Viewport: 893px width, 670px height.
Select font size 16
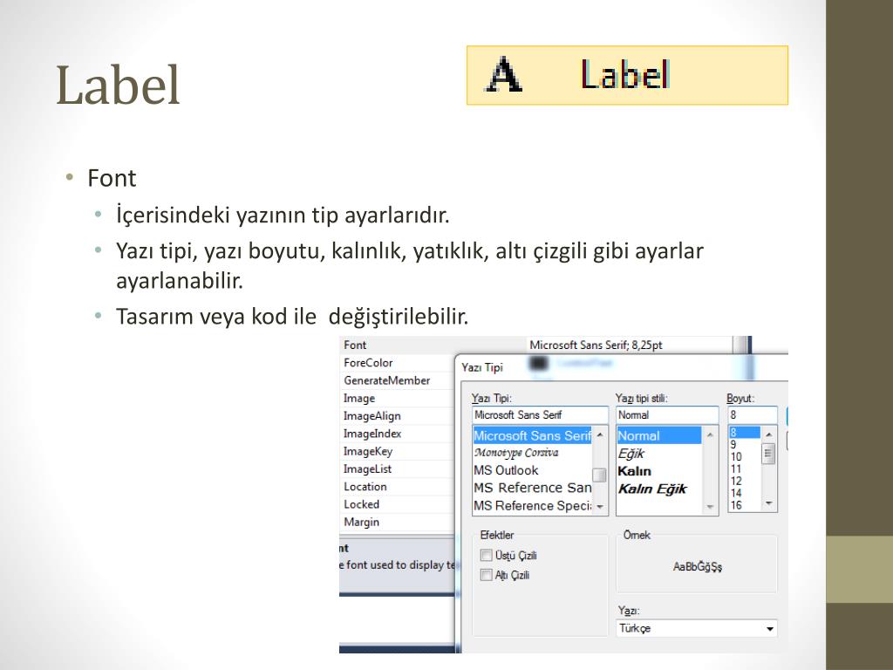pyautogui.click(x=745, y=505)
